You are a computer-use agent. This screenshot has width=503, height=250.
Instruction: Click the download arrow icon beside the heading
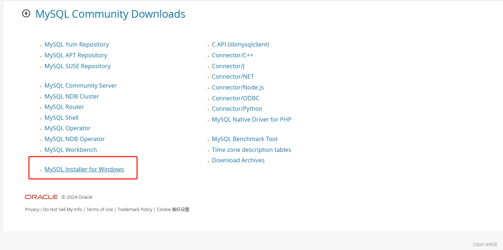coord(26,14)
